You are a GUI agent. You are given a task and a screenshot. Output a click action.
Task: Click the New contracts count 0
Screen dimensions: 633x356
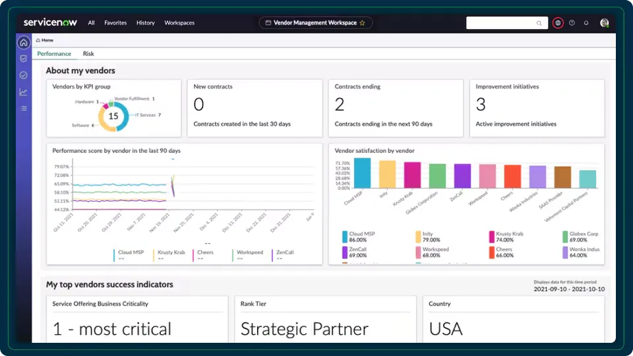(x=198, y=105)
